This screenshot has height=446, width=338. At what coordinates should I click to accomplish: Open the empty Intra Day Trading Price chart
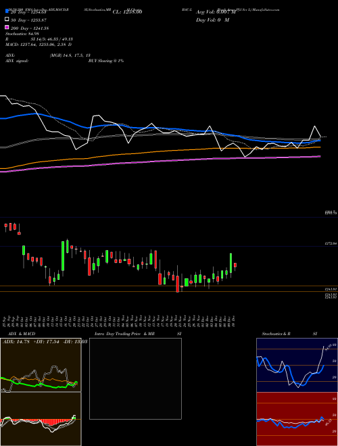pyautogui.click(x=135, y=378)
